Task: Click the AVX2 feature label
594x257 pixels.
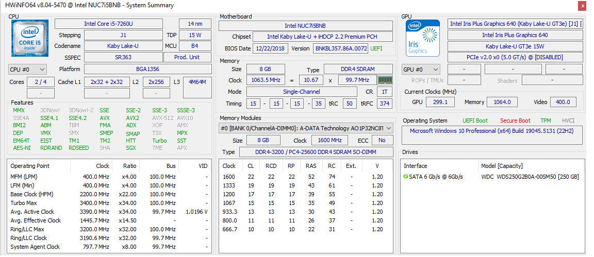Action: [x=132, y=118]
